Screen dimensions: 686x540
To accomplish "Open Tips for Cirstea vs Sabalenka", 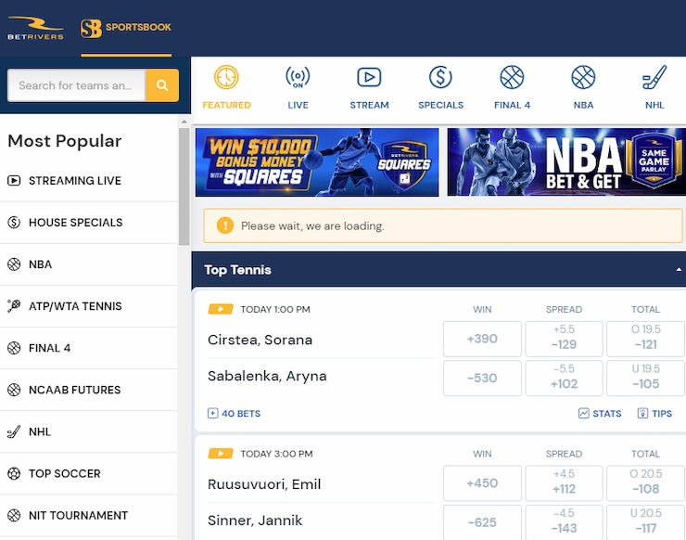I will tap(654, 414).
